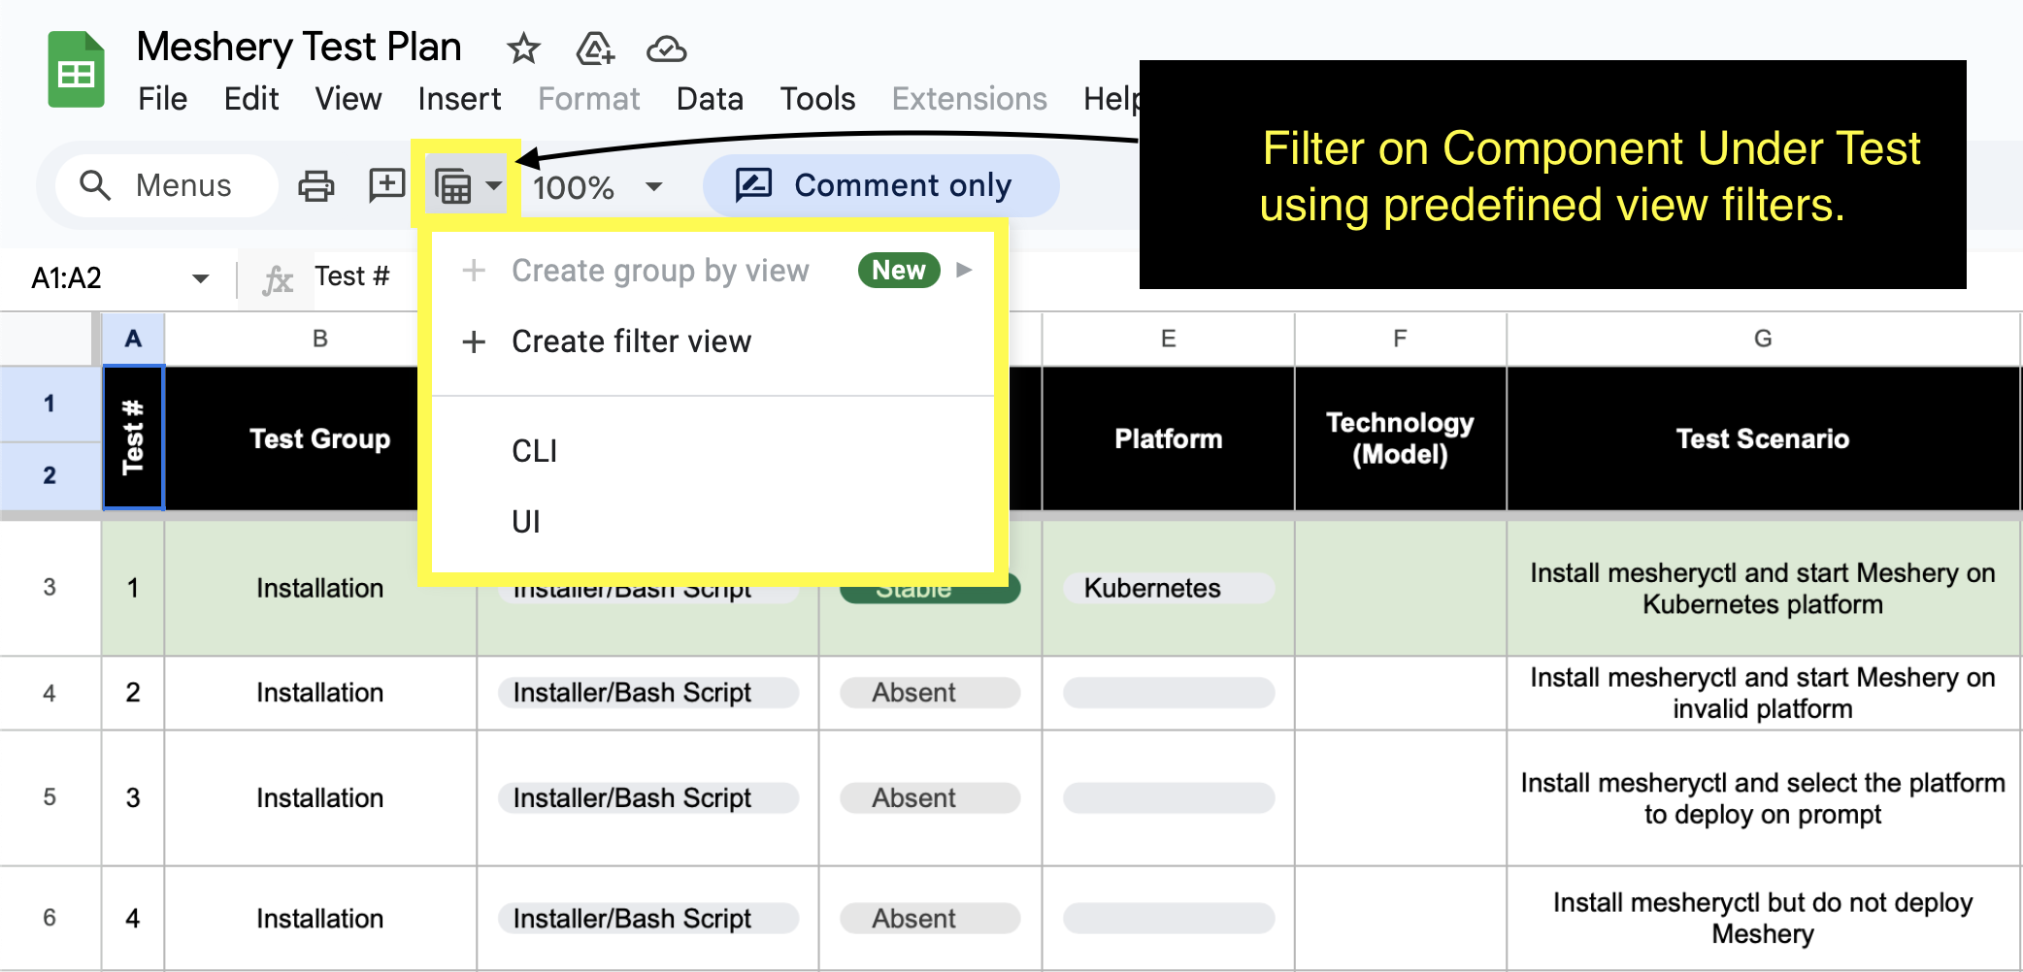Click the move to folder icon

(x=595, y=49)
